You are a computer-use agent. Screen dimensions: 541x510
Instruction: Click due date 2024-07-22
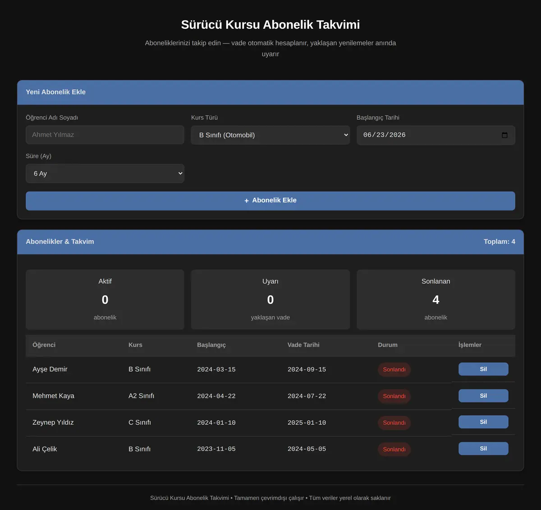307,396
